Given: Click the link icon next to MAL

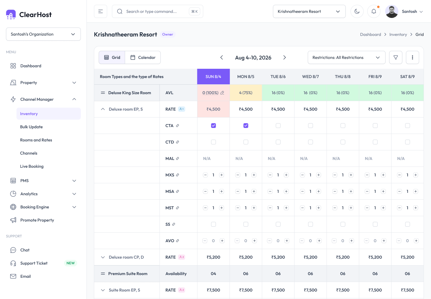Looking at the screenshot, I should point(177,158).
